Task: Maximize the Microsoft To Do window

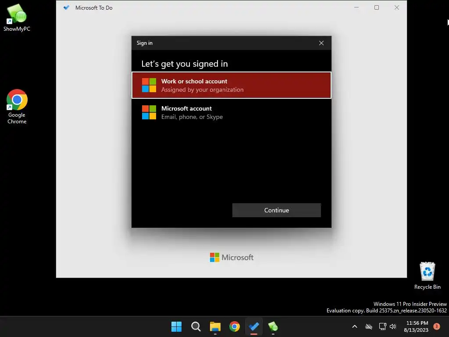Action: point(377,7)
